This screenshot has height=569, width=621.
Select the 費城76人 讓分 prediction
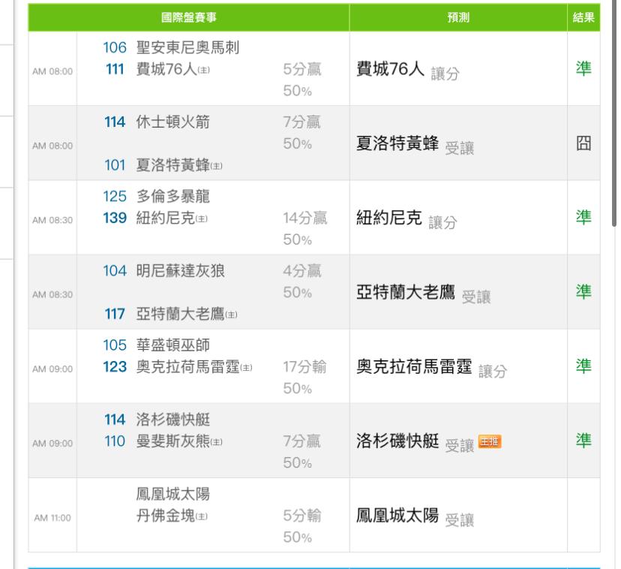point(408,70)
